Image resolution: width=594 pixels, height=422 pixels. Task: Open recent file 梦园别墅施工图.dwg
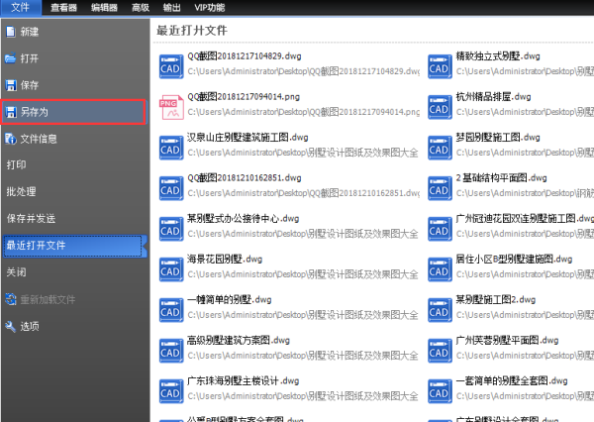493,138
